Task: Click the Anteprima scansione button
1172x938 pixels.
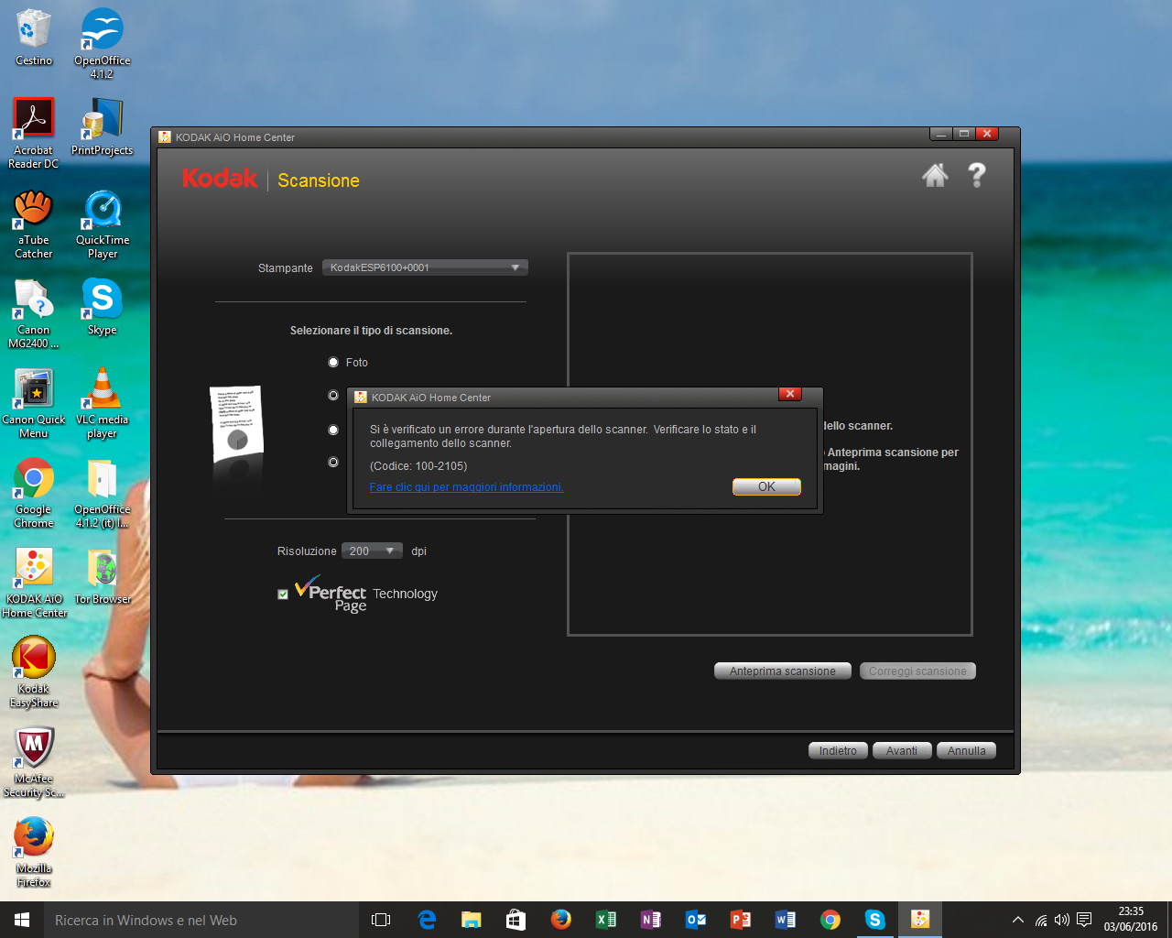Action: pyautogui.click(x=783, y=671)
